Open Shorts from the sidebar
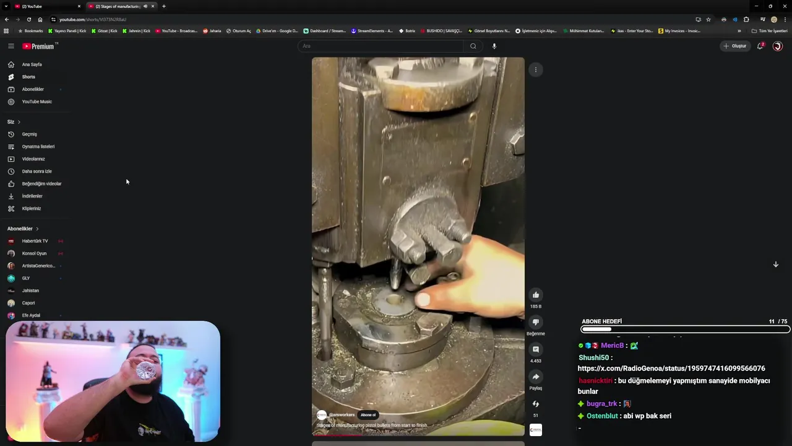 pyautogui.click(x=28, y=77)
